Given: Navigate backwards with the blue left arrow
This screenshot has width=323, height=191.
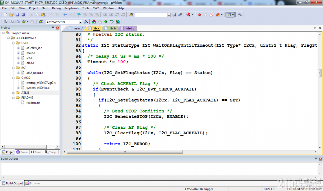Looking at the screenshot, I should (65, 15).
